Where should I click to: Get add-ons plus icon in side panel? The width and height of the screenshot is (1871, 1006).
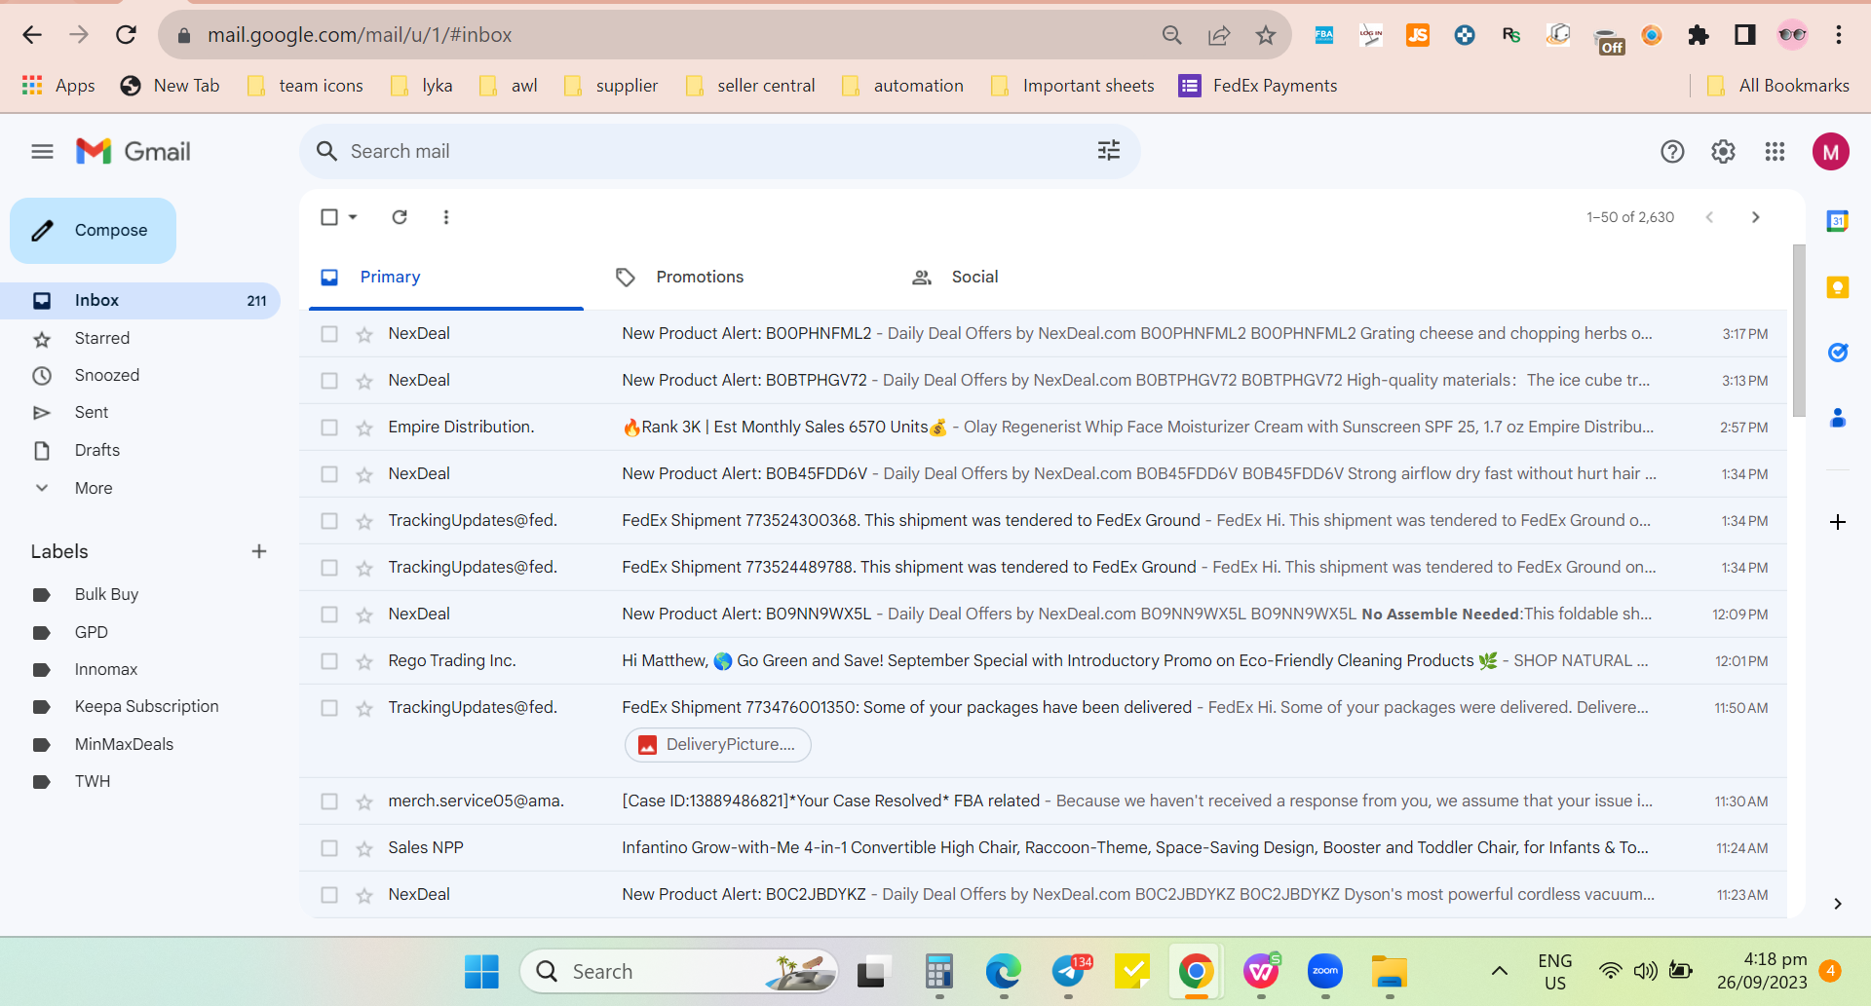1838,522
